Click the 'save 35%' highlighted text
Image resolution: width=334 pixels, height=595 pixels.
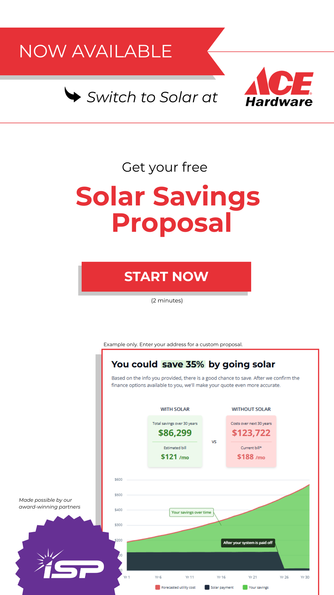[185, 364]
